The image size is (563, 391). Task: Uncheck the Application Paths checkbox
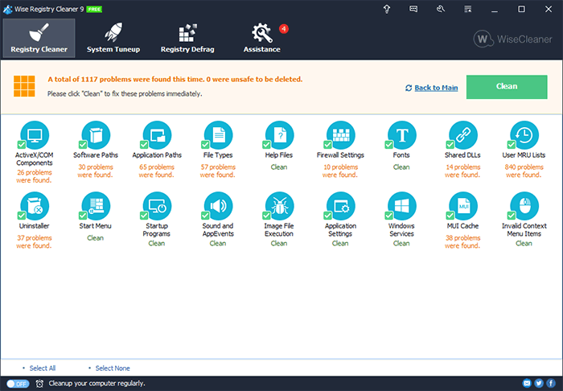(144, 144)
